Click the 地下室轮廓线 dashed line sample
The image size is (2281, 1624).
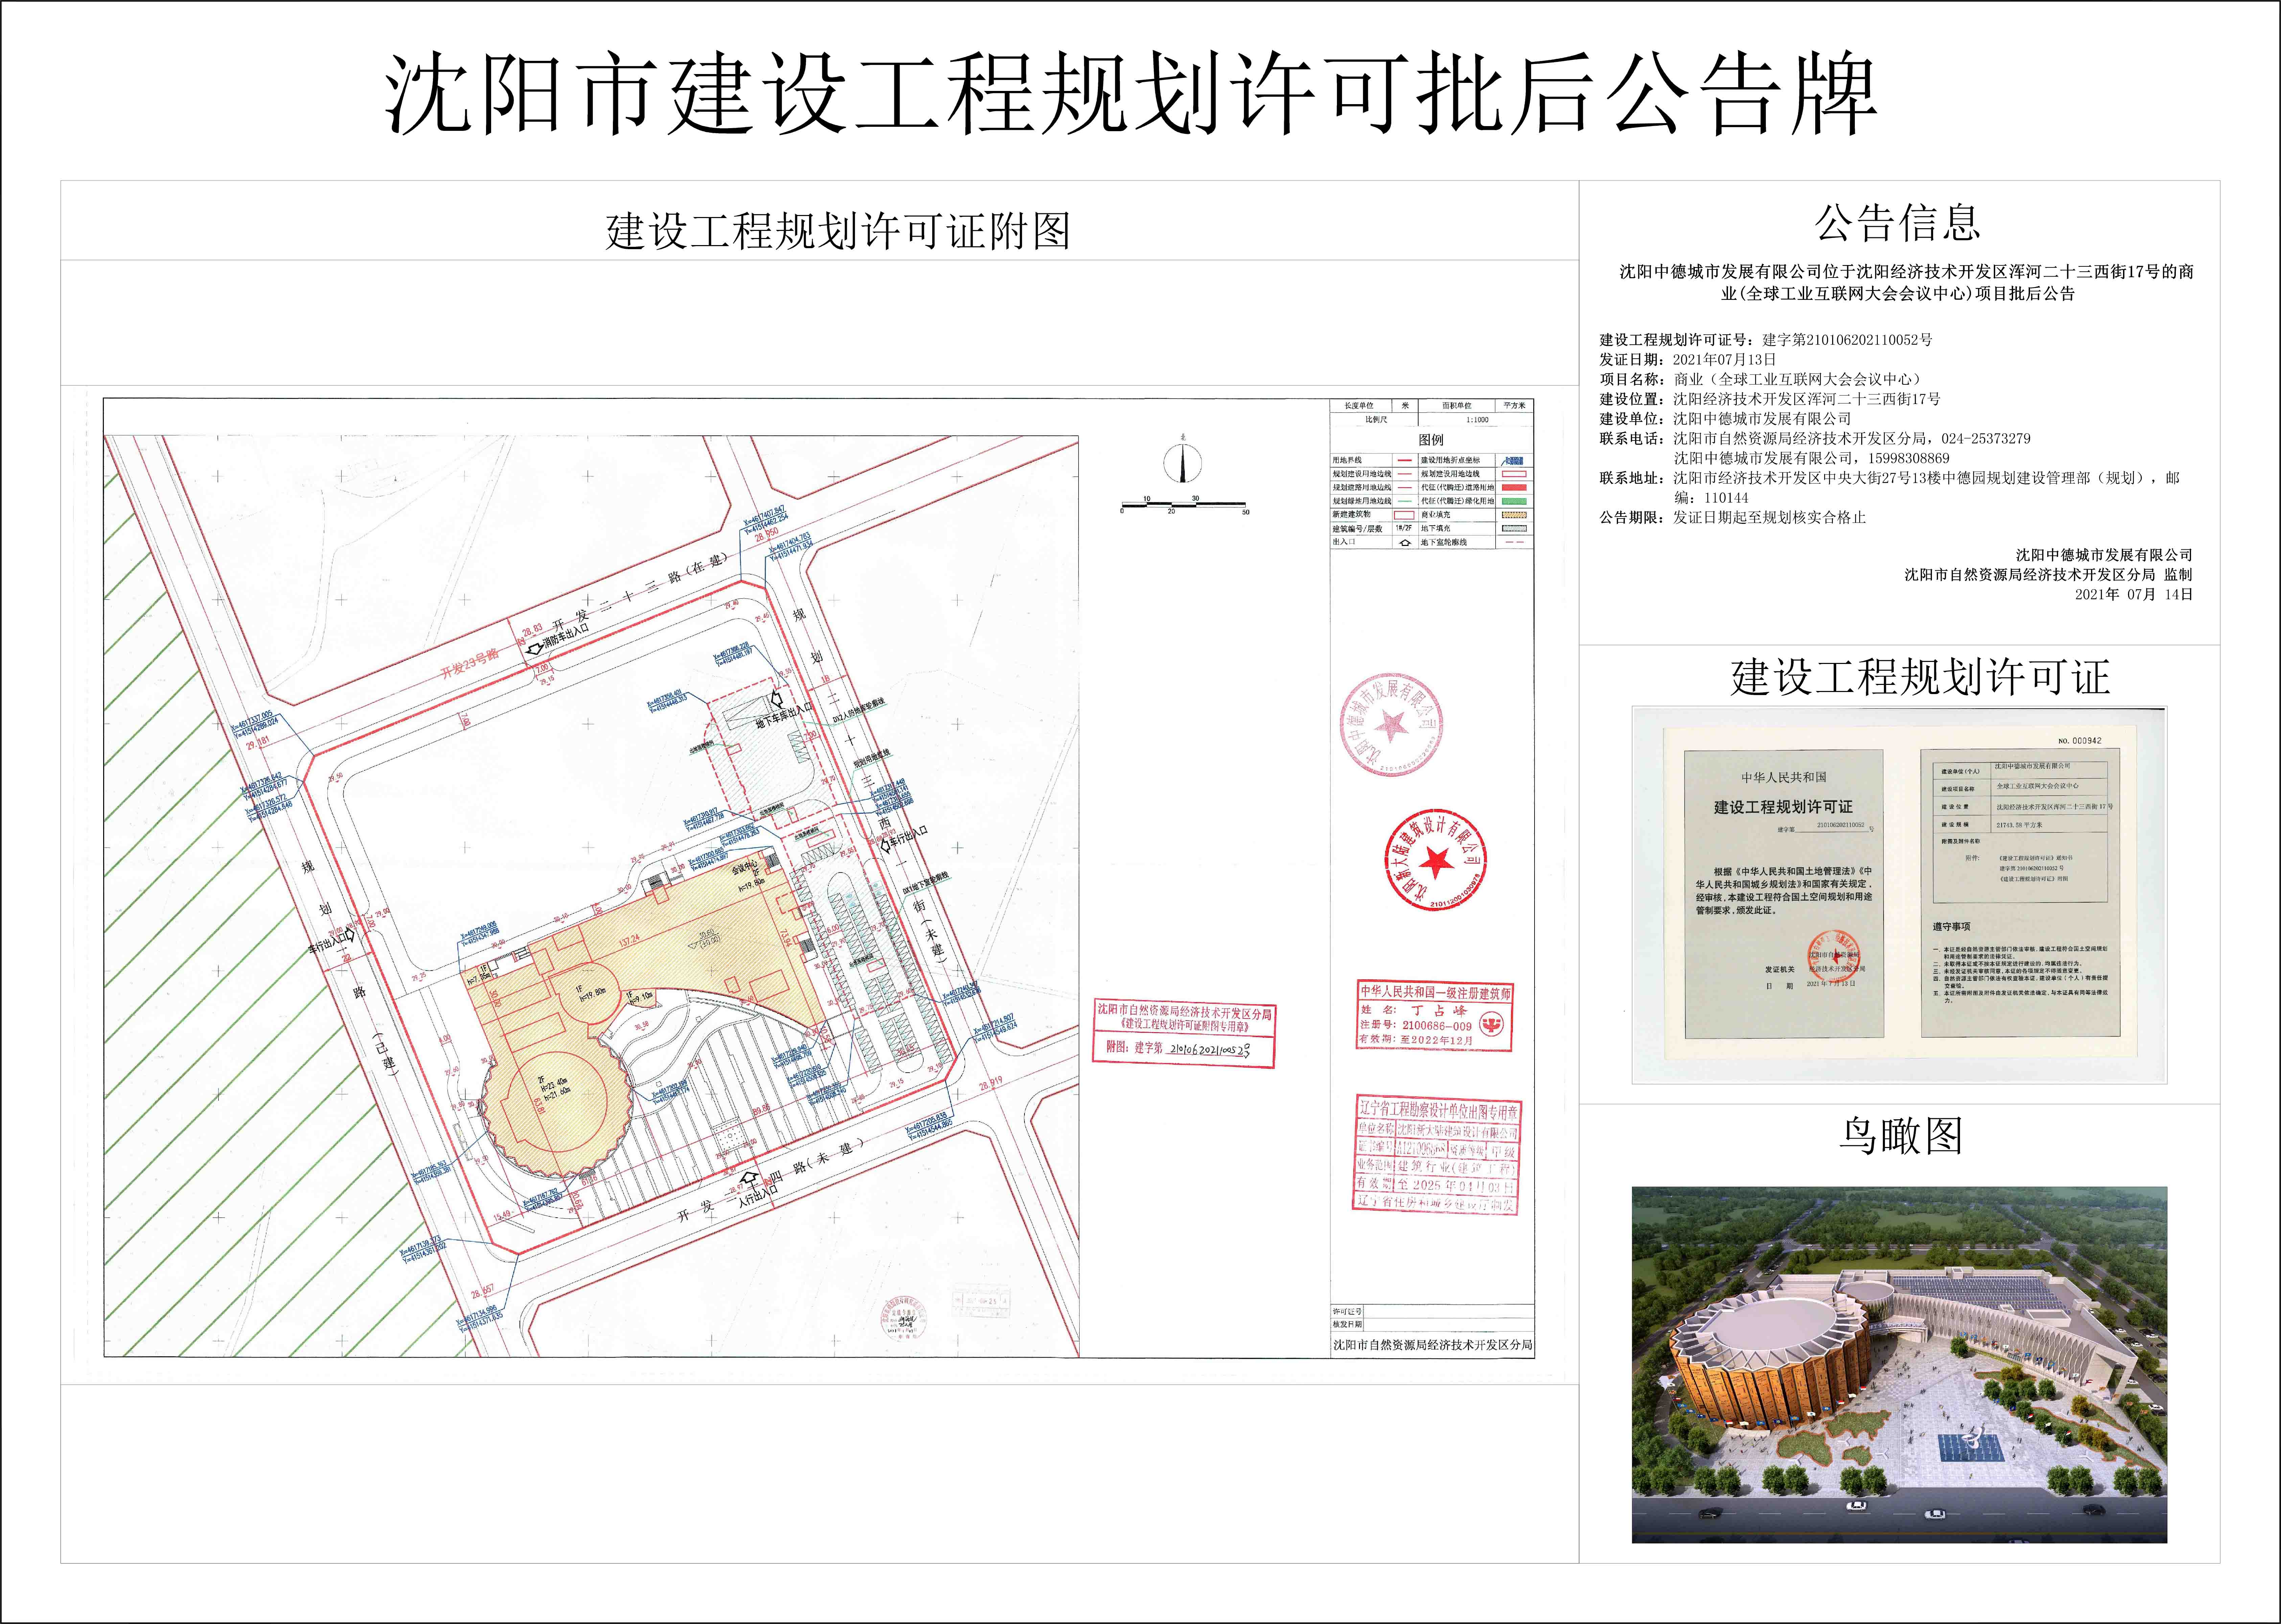(x=1515, y=542)
